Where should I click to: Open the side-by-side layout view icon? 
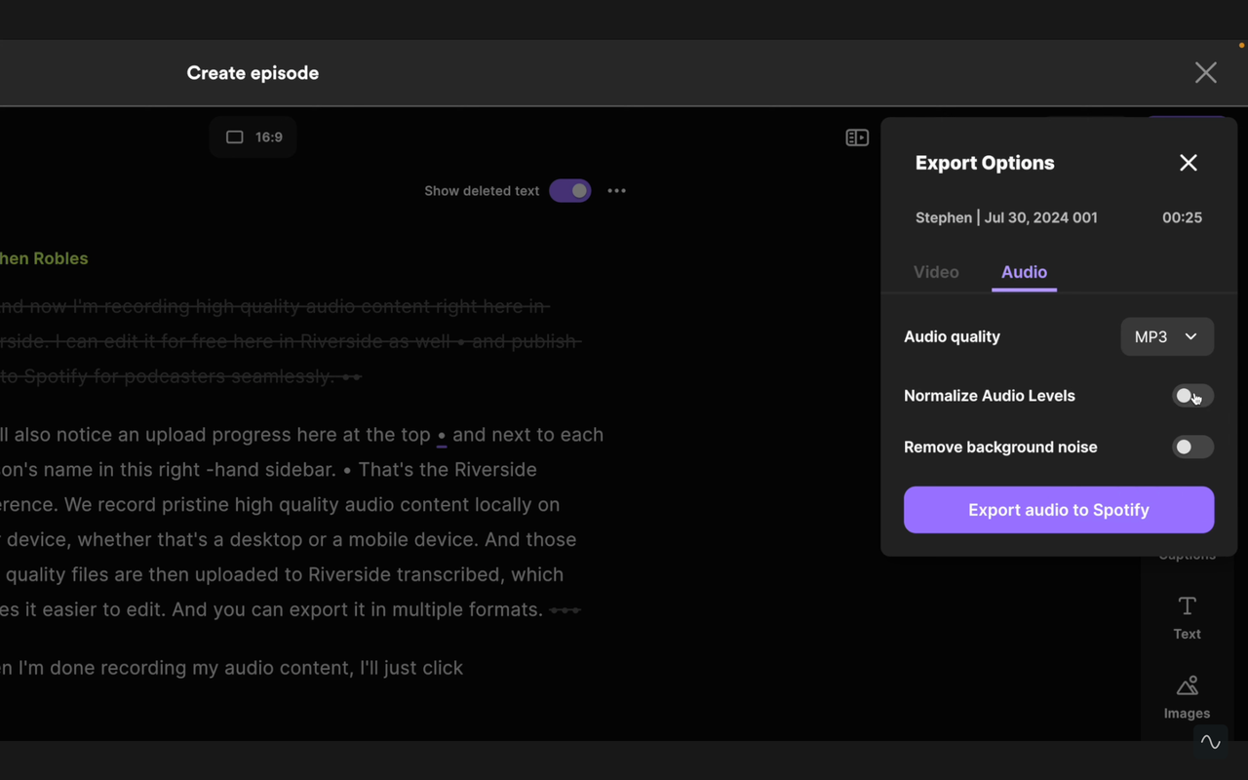click(x=857, y=136)
